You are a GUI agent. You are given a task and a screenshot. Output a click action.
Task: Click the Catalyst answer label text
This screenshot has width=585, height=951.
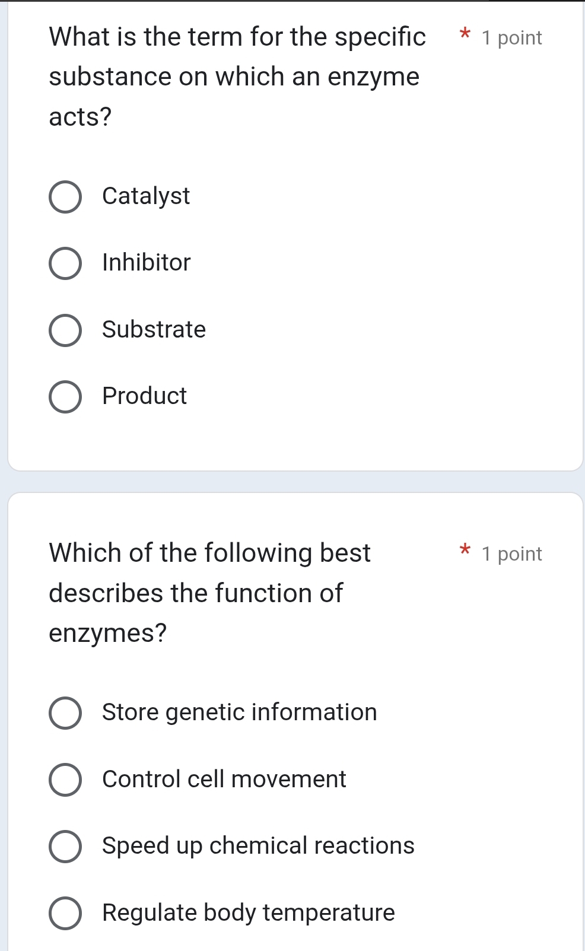pyautogui.click(x=145, y=196)
